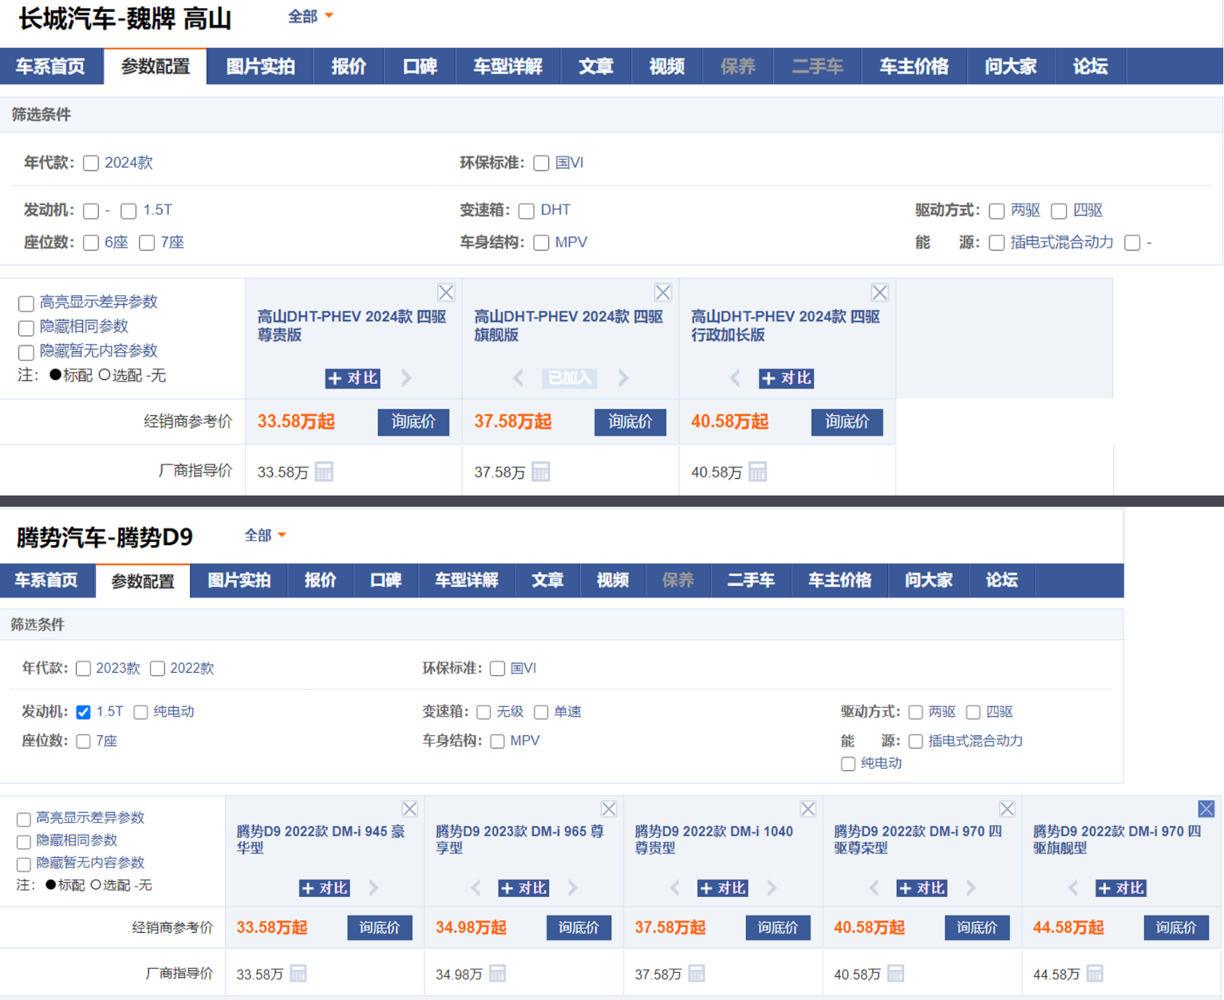The height and width of the screenshot is (1000, 1224).
Task: Remove 腾势D9 DM-i 970 四驱旗舰型 column
Action: tap(1206, 809)
